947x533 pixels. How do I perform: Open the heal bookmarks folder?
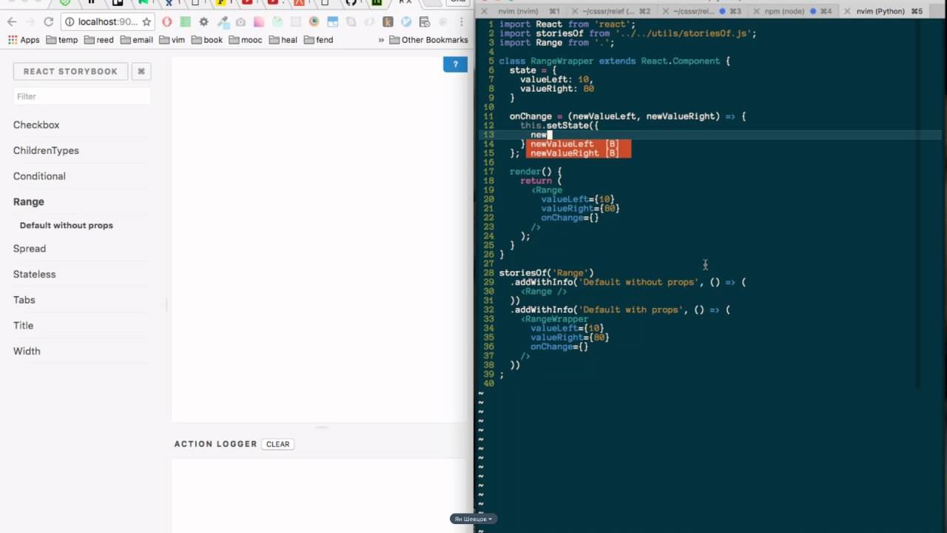[x=283, y=40]
